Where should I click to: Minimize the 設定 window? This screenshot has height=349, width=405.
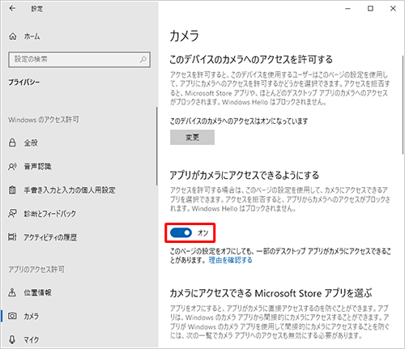[347, 9]
